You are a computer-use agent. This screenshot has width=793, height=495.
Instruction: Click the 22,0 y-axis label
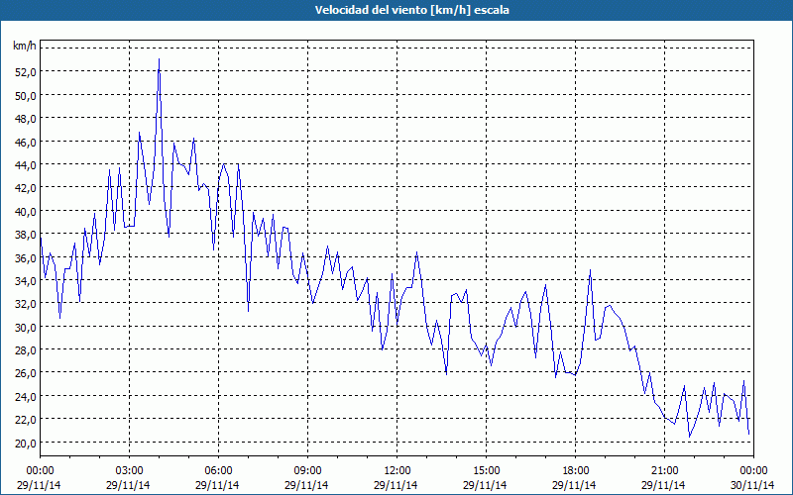(x=27, y=420)
